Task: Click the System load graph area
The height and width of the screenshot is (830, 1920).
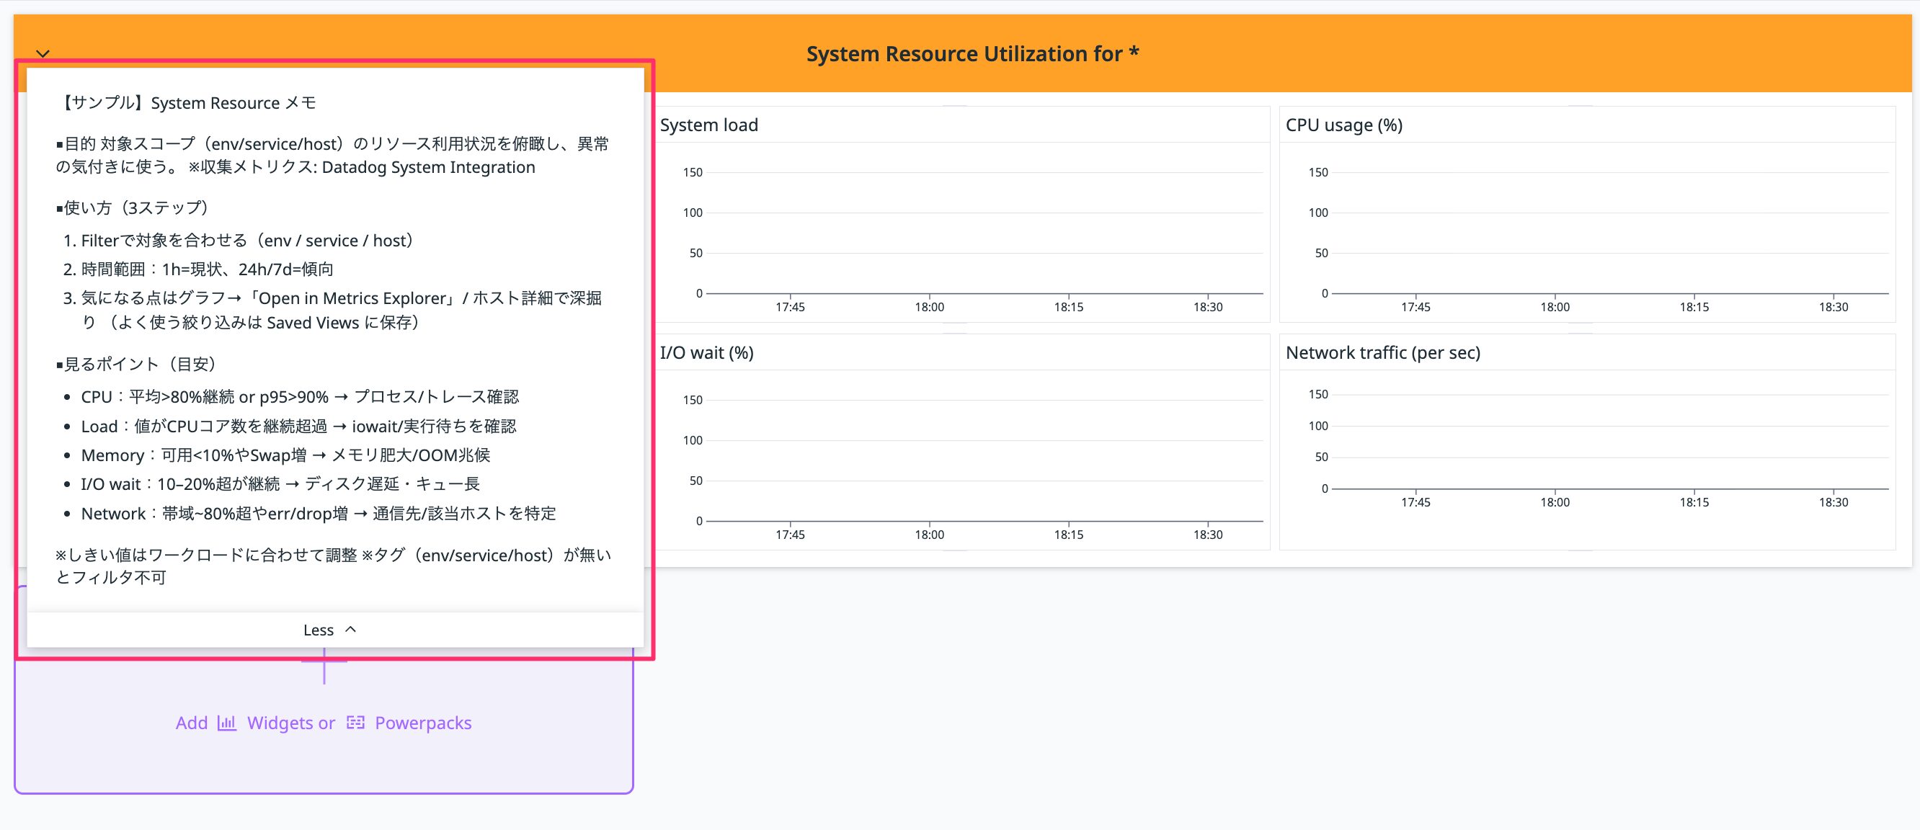Action: click(984, 233)
